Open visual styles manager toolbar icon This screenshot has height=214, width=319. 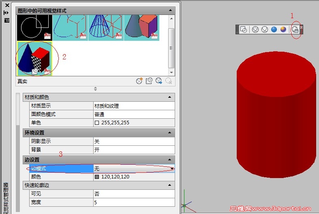[295, 29]
